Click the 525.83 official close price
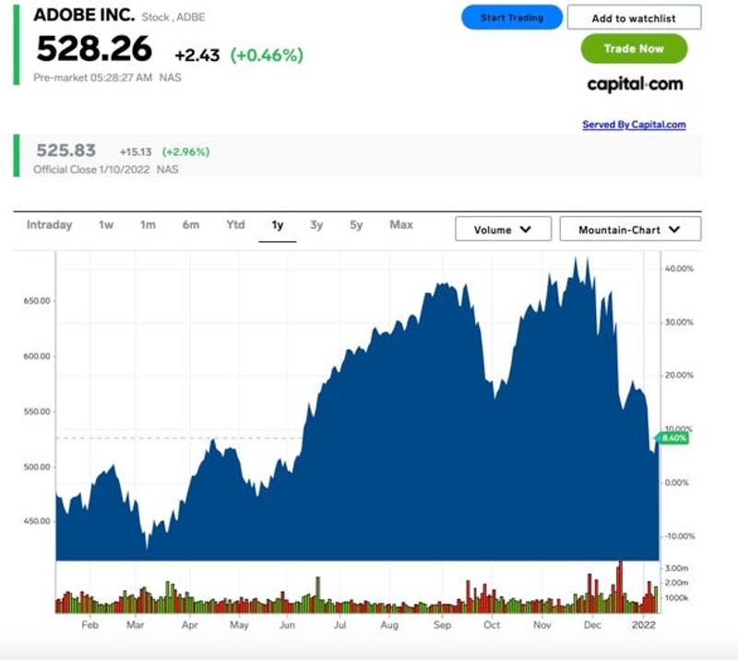738x660 pixels. pyautogui.click(x=65, y=150)
